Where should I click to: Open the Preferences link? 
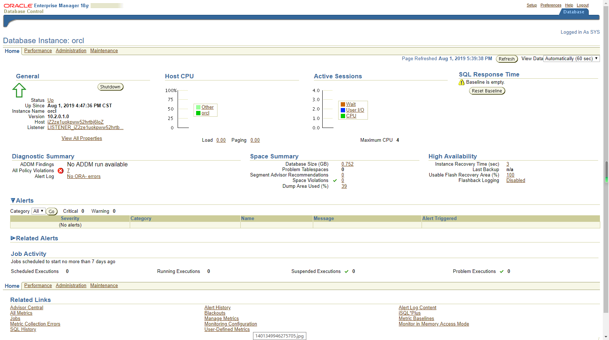pos(551,5)
